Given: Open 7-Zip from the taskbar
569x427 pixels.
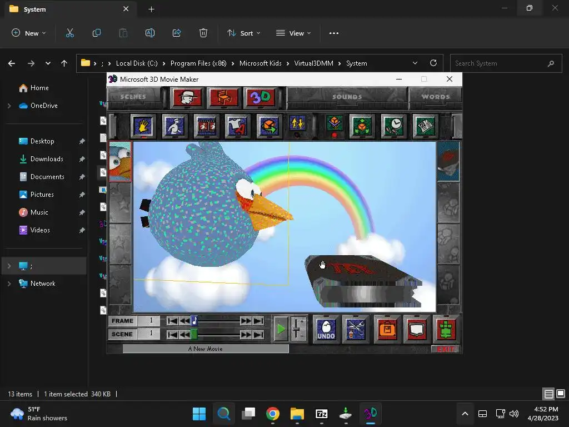Looking at the screenshot, I should (322, 414).
